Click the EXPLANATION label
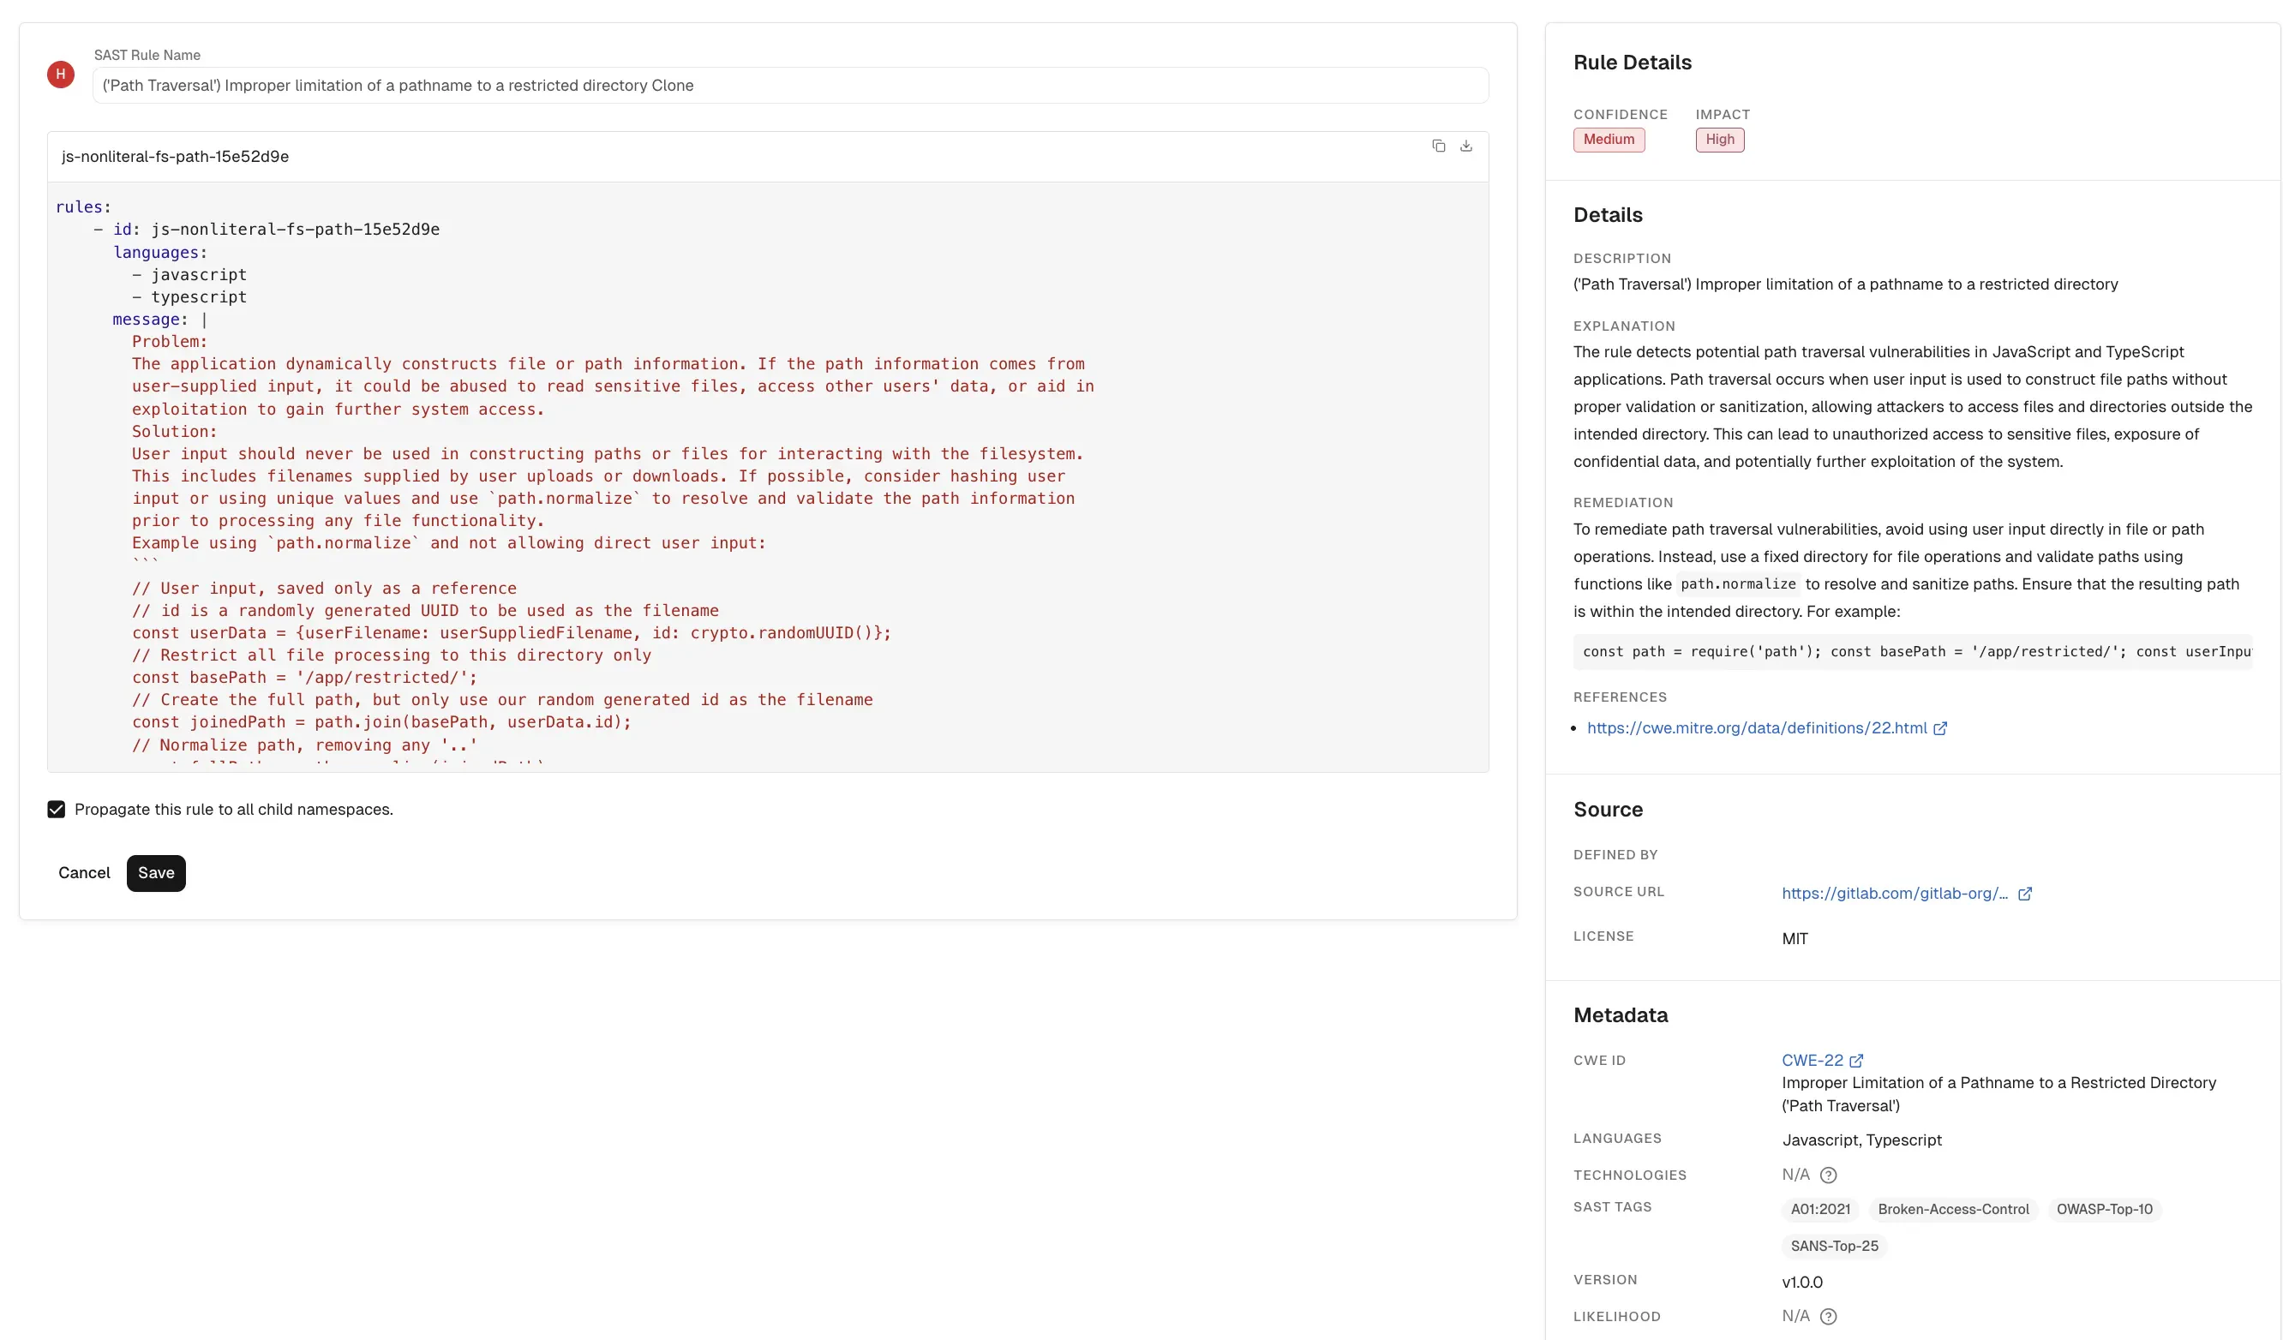 1624,326
